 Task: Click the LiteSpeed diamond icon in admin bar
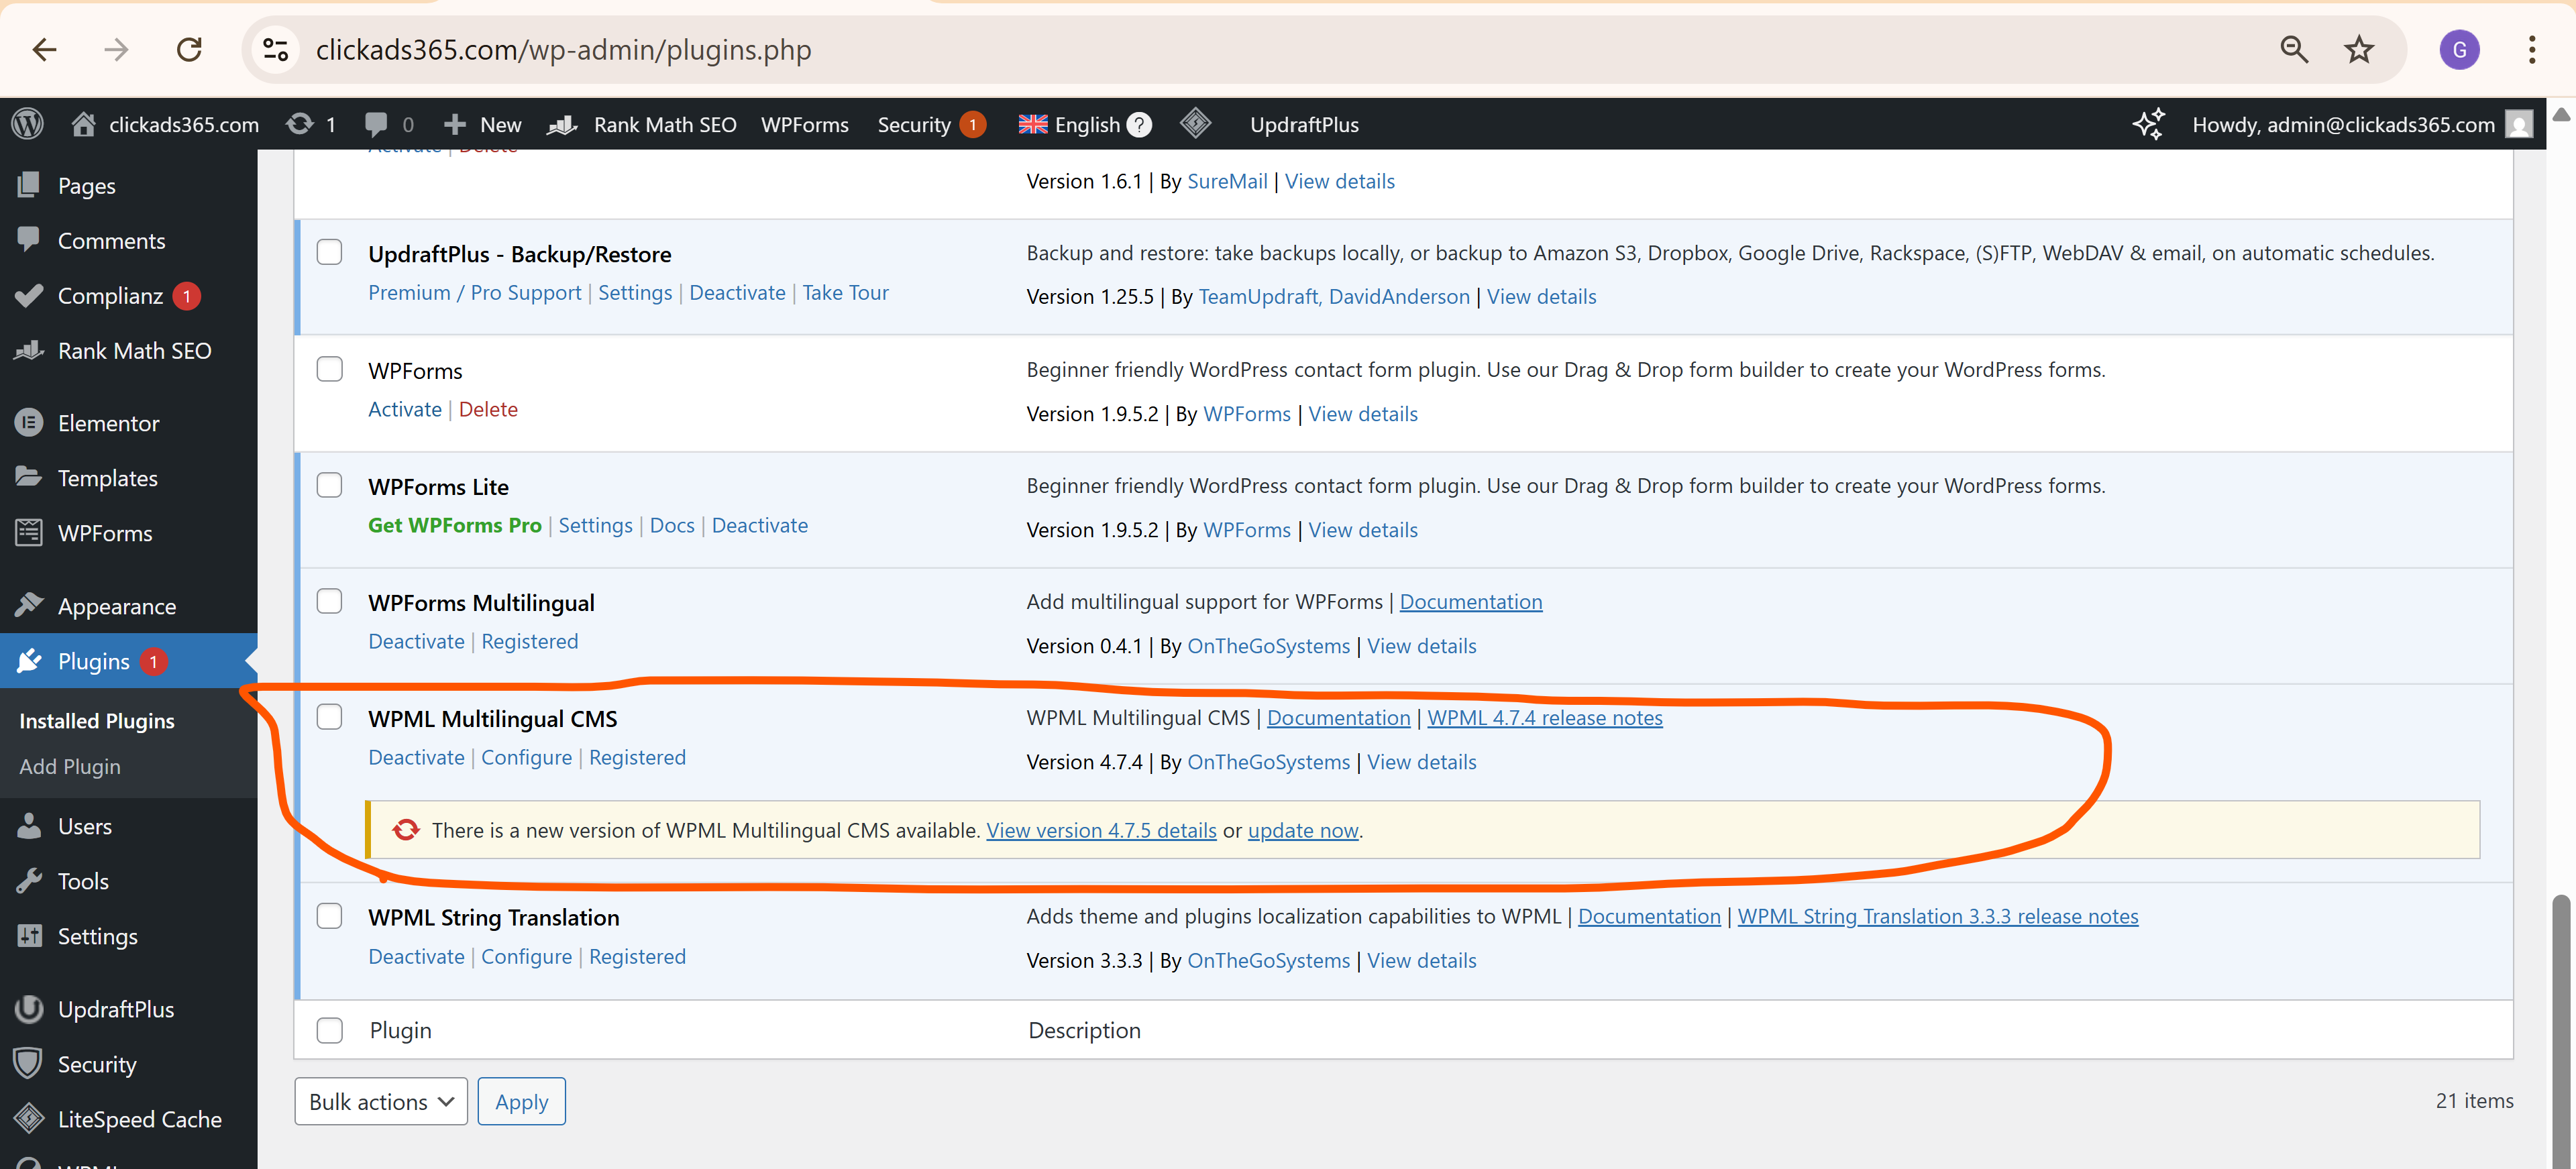(1195, 124)
